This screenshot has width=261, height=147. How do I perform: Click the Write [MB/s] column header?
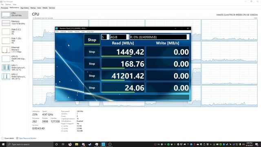tap(168, 43)
